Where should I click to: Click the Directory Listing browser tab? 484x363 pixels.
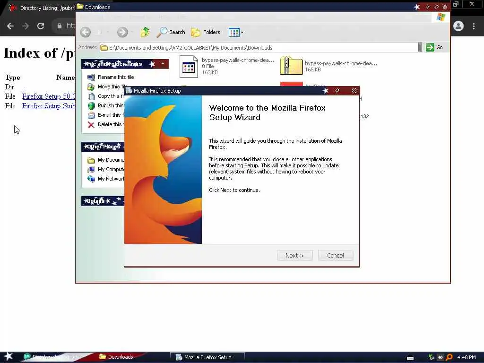point(43,8)
